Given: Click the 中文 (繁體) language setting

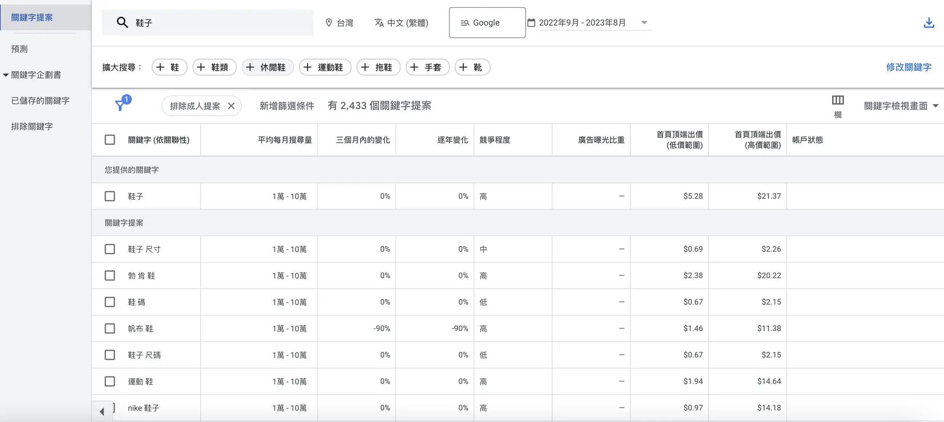Looking at the screenshot, I should pos(401,22).
